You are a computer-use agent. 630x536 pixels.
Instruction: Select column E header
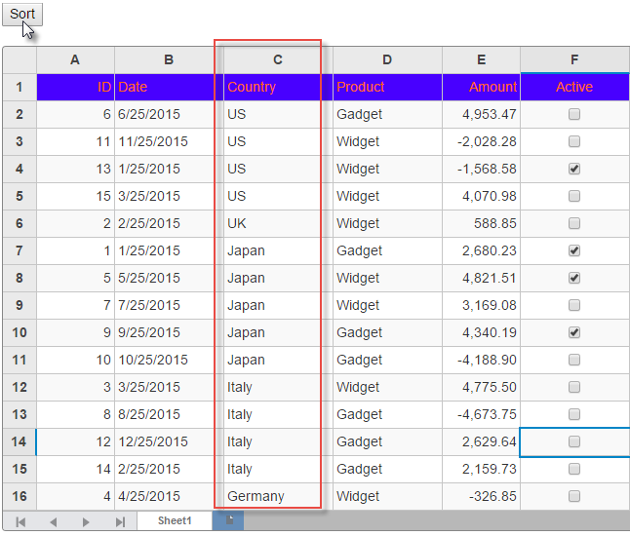click(481, 59)
